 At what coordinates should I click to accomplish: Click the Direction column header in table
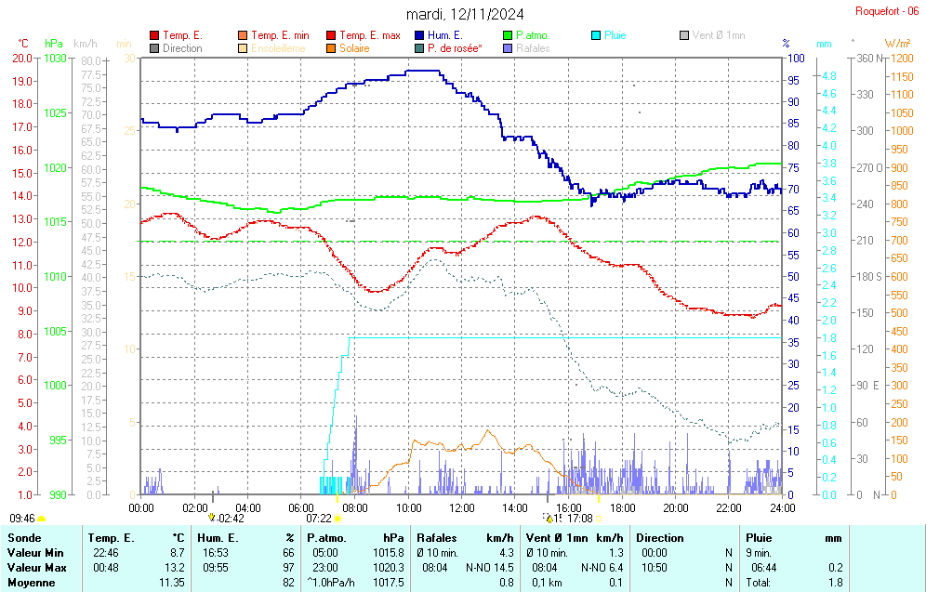pyautogui.click(x=660, y=538)
